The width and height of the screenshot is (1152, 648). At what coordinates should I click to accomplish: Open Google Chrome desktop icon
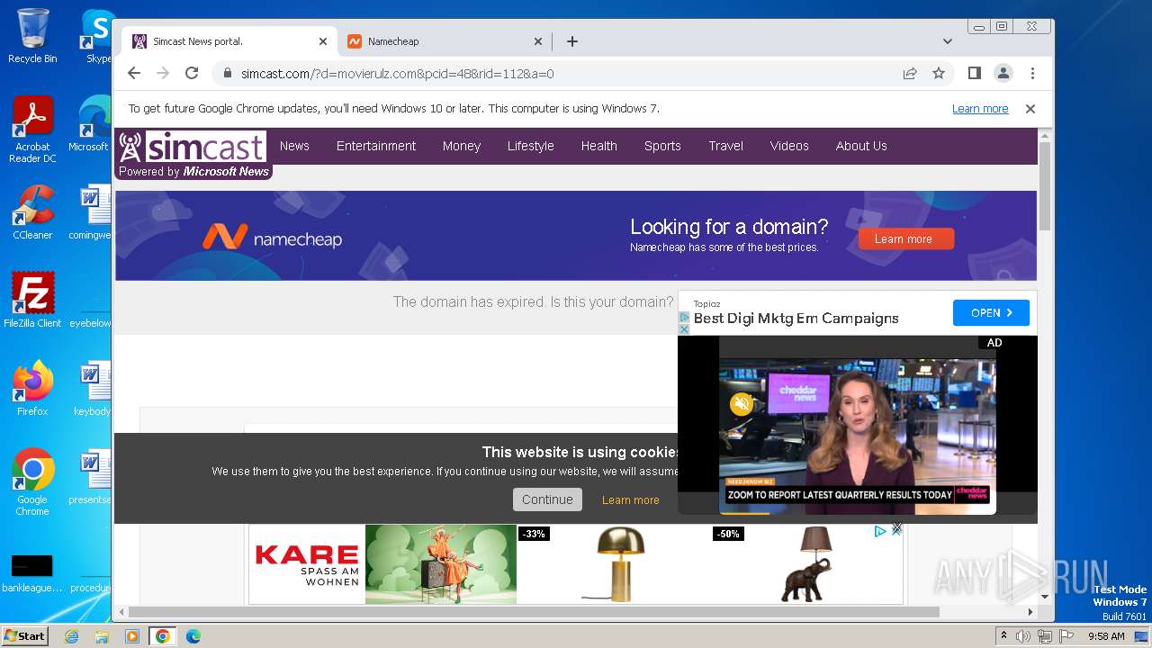32,481
